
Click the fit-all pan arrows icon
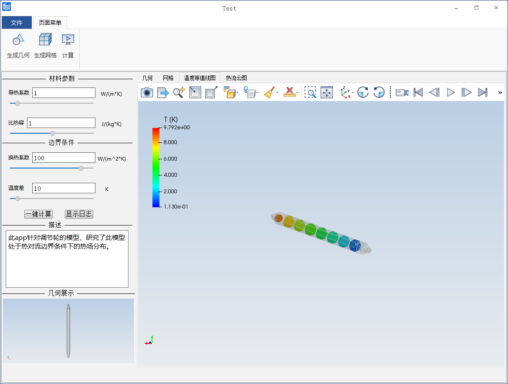point(326,92)
